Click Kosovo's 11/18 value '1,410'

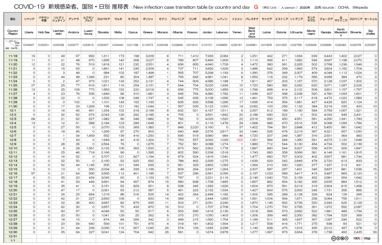(194, 56)
